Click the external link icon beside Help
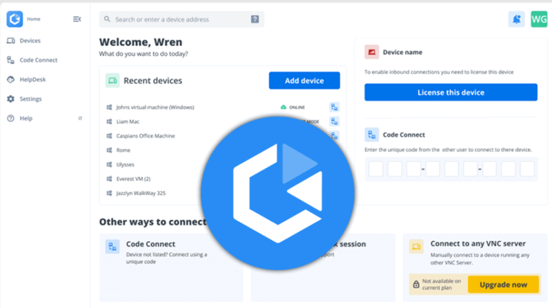Viewport: 552px width, 308px height. click(x=80, y=118)
